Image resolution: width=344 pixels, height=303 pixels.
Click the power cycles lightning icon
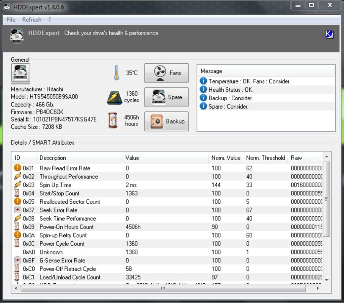[x=115, y=98]
